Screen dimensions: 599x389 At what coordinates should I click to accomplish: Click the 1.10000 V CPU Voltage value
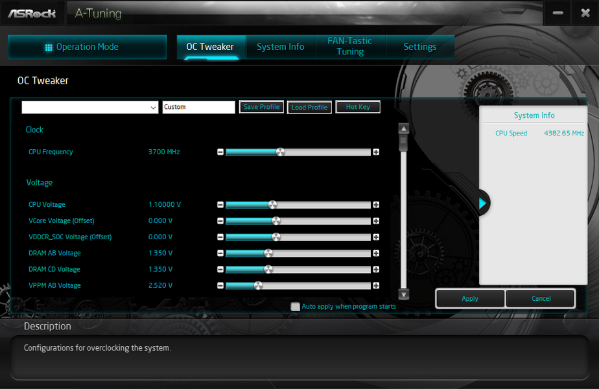coord(165,205)
